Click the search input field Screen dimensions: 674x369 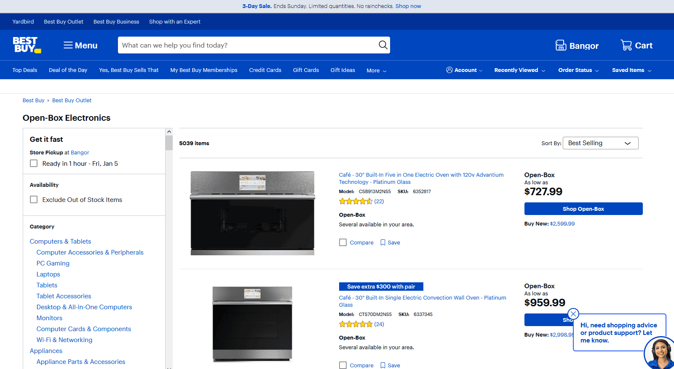pos(249,45)
